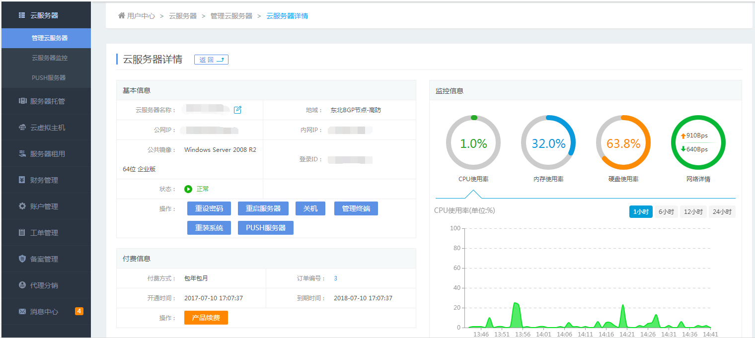Select the 12小时 time range tab
The image size is (755, 338).
click(693, 212)
